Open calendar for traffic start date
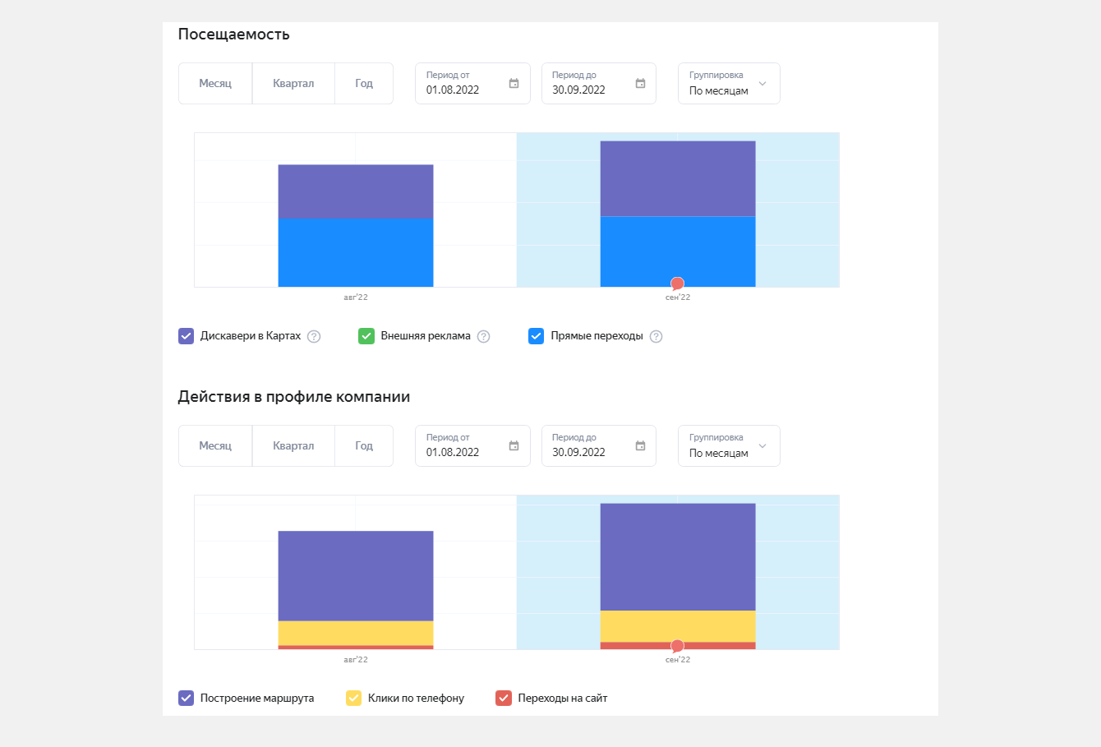 [x=514, y=84]
